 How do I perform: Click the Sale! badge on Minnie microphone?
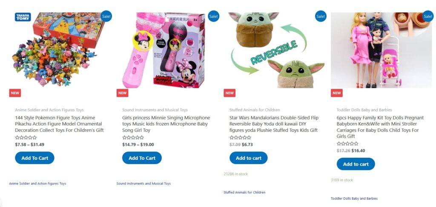pyautogui.click(x=214, y=16)
